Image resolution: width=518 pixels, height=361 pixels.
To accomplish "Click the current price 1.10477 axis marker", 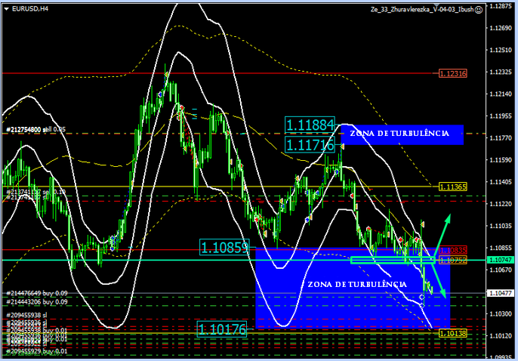I will click(x=501, y=293).
